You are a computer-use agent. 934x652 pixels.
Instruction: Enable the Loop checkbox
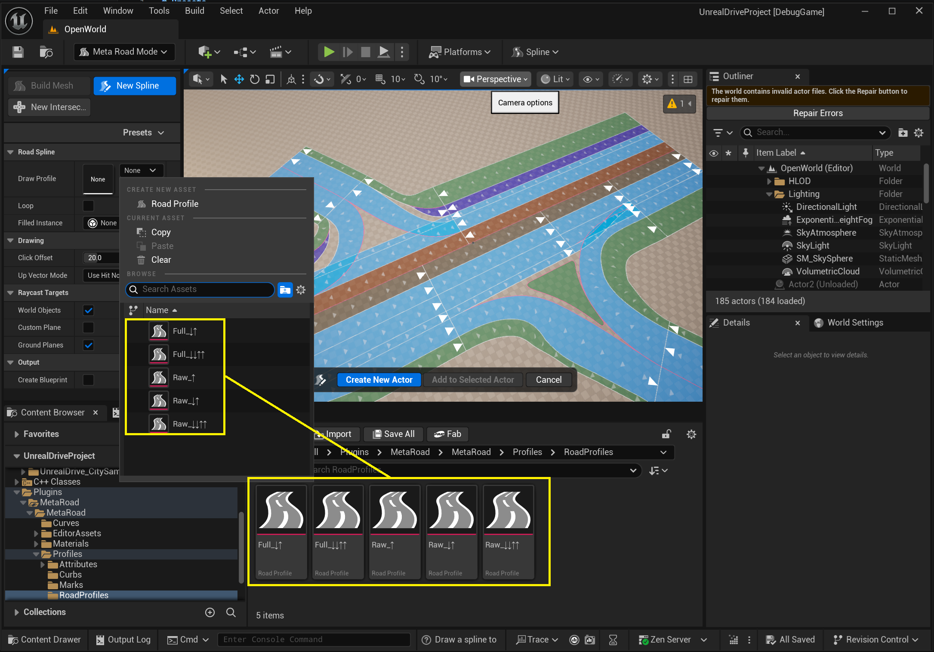tap(88, 206)
